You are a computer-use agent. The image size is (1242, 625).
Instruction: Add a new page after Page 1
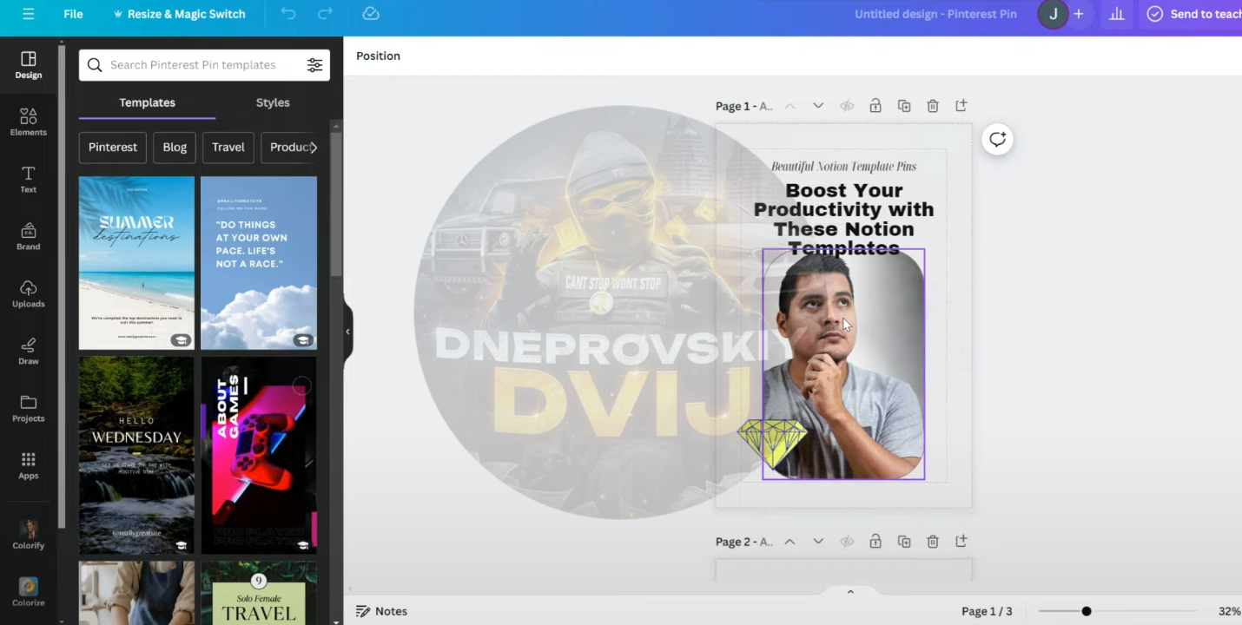(x=961, y=106)
